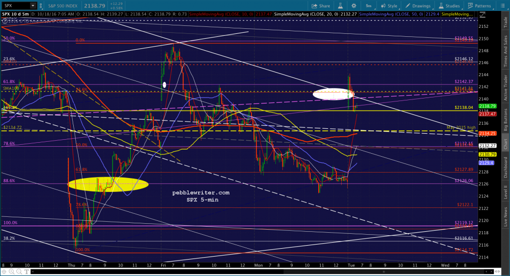Click the S&P 500 INDEX description label

coord(63,6)
